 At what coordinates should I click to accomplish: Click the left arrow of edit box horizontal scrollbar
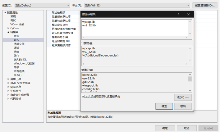pos(84,38)
